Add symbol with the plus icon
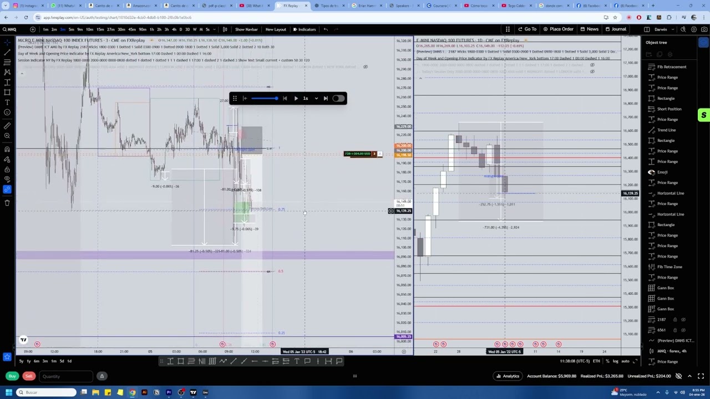Screen dimensions: 710x399 (33, 29)
